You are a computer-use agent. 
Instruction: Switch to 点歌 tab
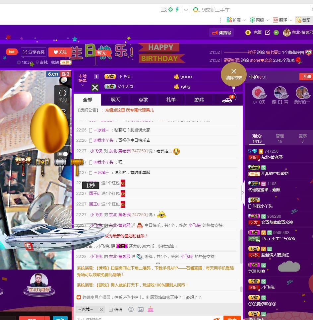143,100
